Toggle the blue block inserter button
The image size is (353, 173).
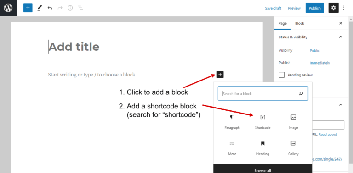click(x=28, y=8)
